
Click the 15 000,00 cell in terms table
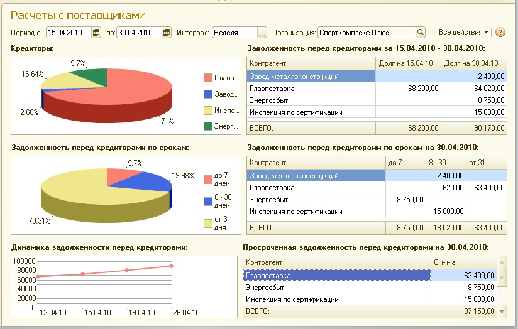pyautogui.click(x=446, y=212)
